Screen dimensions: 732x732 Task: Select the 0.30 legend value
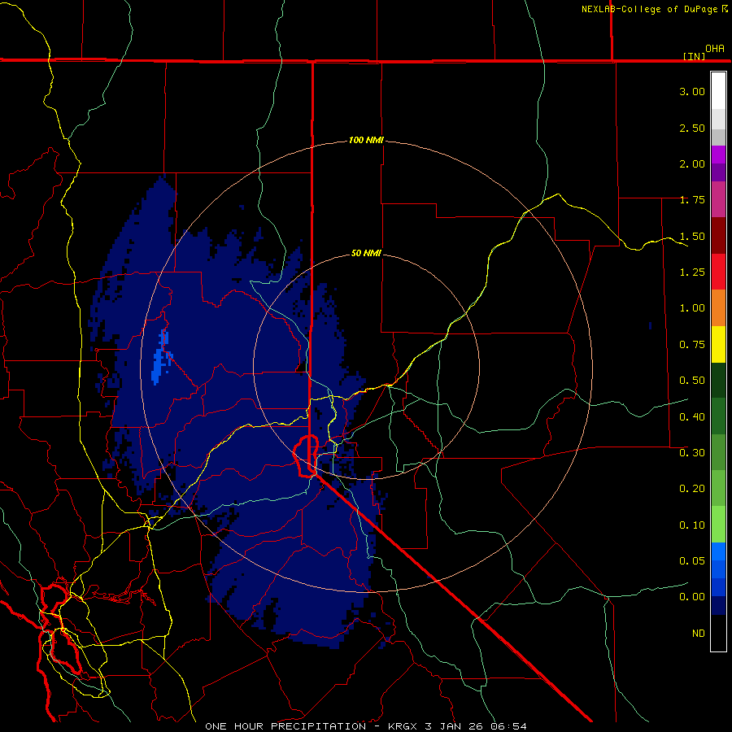(692, 453)
